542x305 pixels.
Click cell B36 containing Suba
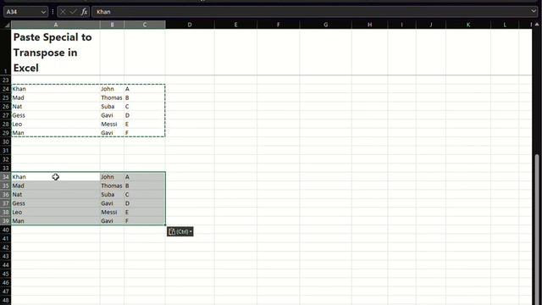click(x=112, y=195)
